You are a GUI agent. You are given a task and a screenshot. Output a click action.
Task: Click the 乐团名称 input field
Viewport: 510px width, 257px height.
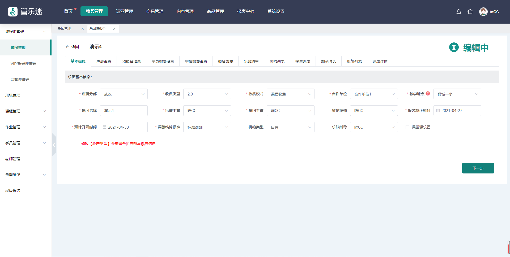[x=124, y=111]
